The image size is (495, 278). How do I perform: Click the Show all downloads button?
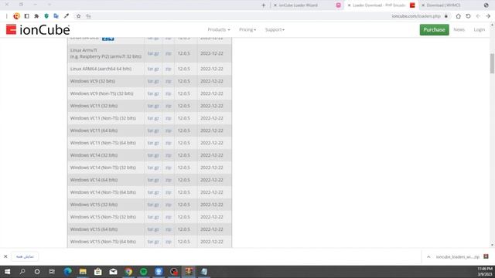(x=25, y=256)
